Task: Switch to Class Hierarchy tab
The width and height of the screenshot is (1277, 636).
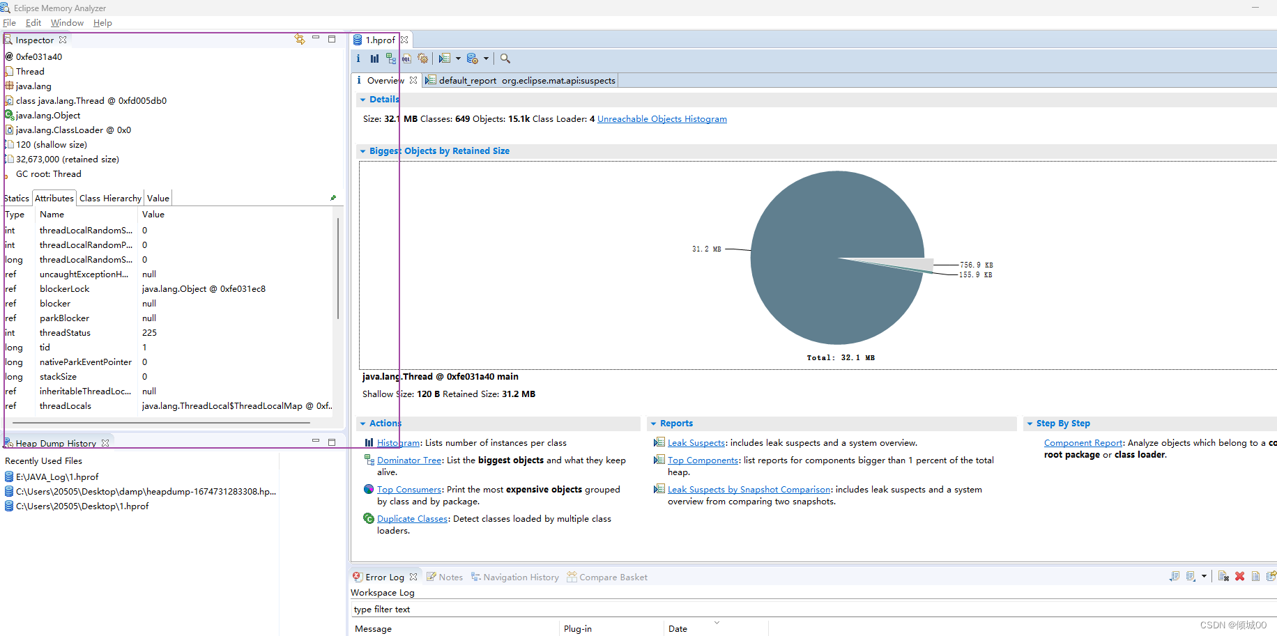Action: [110, 199]
